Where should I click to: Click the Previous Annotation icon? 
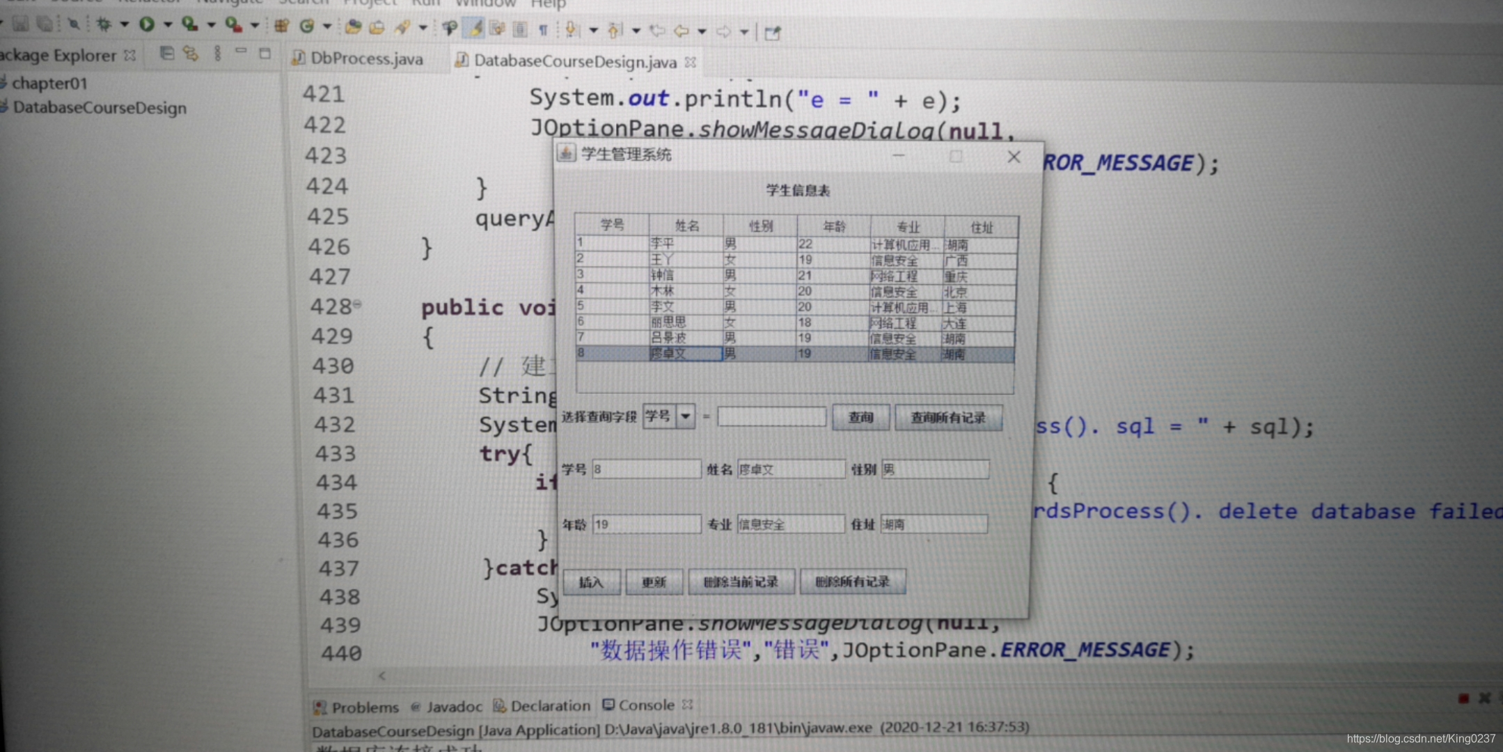pyautogui.click(x=614, y=30)
